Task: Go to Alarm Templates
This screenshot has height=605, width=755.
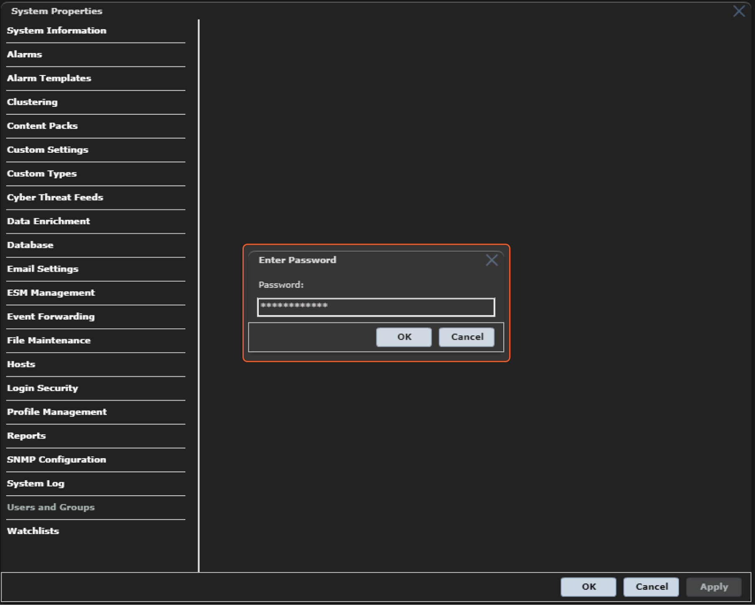Action: click(49, 78)
